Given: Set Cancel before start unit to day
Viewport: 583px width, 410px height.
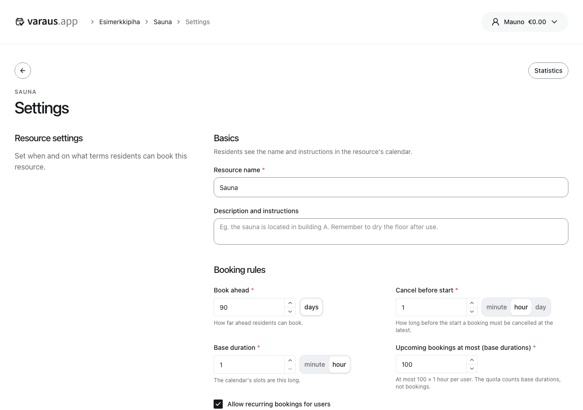Looking at the screenshot, I should tap(541, 307).
